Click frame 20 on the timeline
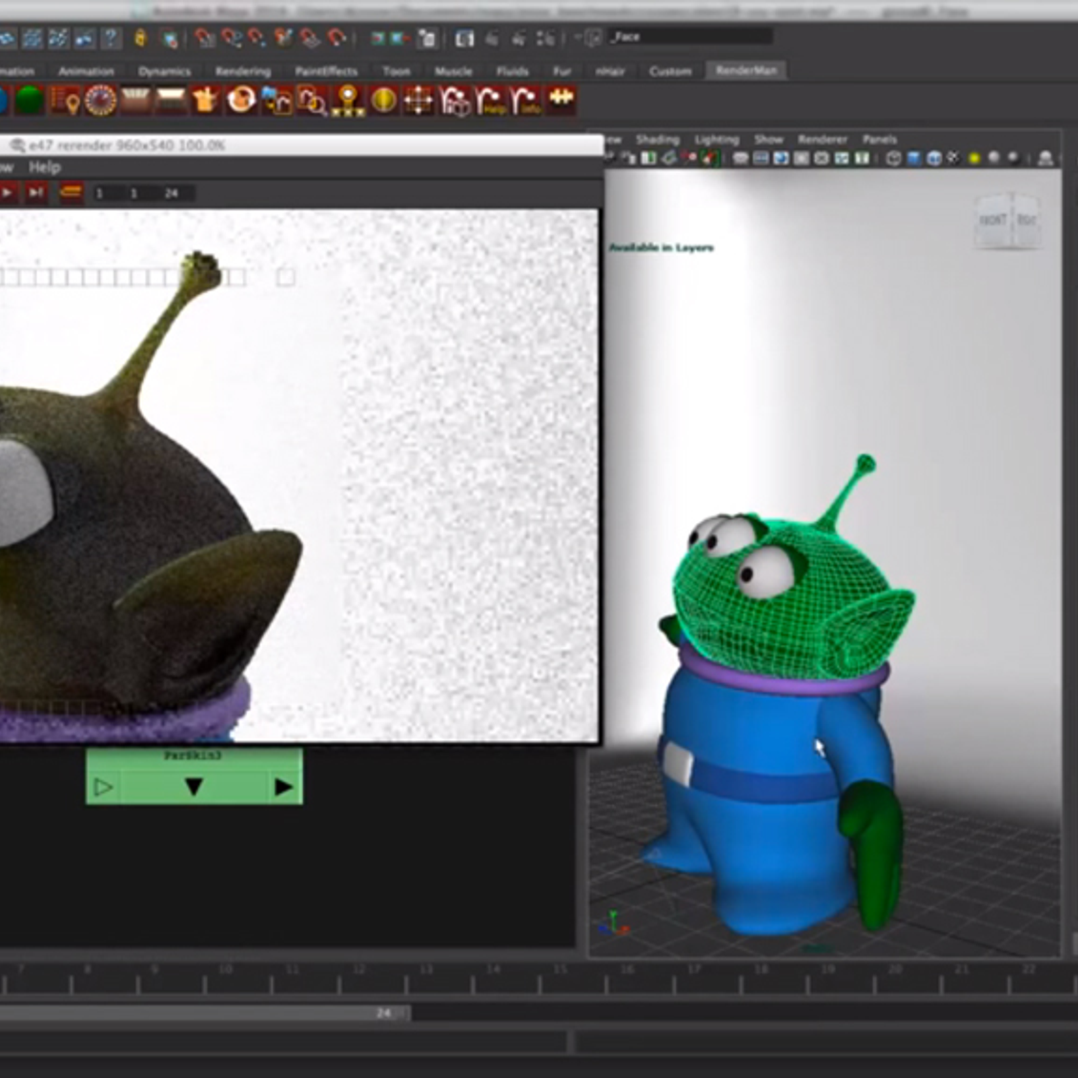 (x=895, y=970)
